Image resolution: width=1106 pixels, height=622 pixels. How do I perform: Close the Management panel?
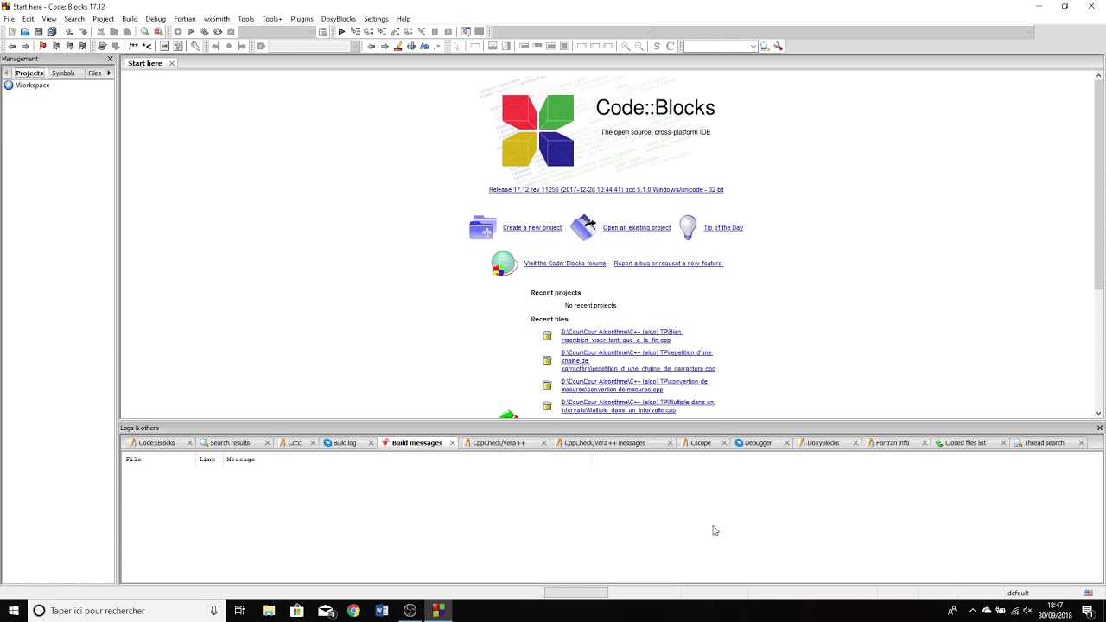(110, 59)
